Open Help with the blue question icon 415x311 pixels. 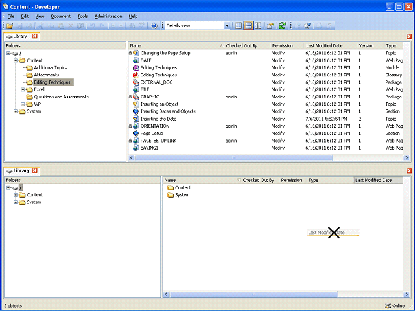pos(154,26)
